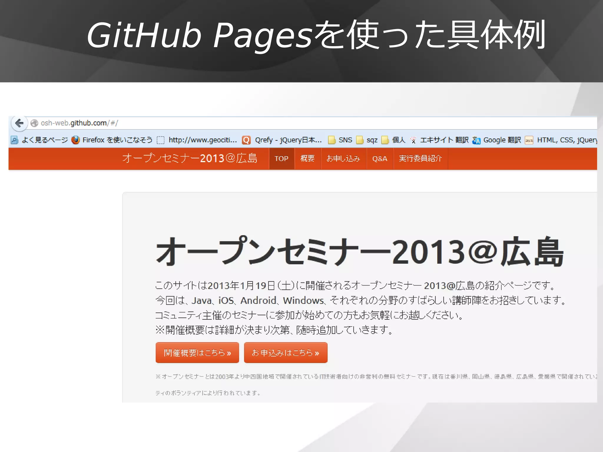Screen dimensions: 603x452
Task: Click the dotted-square icon for geociti bookmark
Action: point(160,140)
